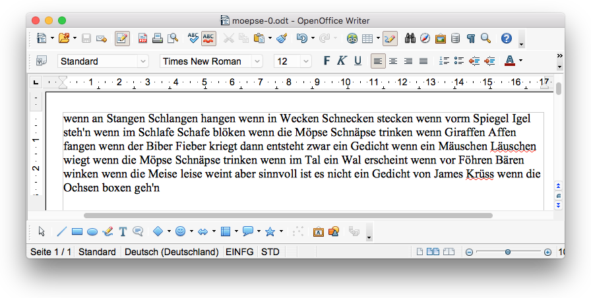Open Find & Replace binoculars

(x=410, y=38)
